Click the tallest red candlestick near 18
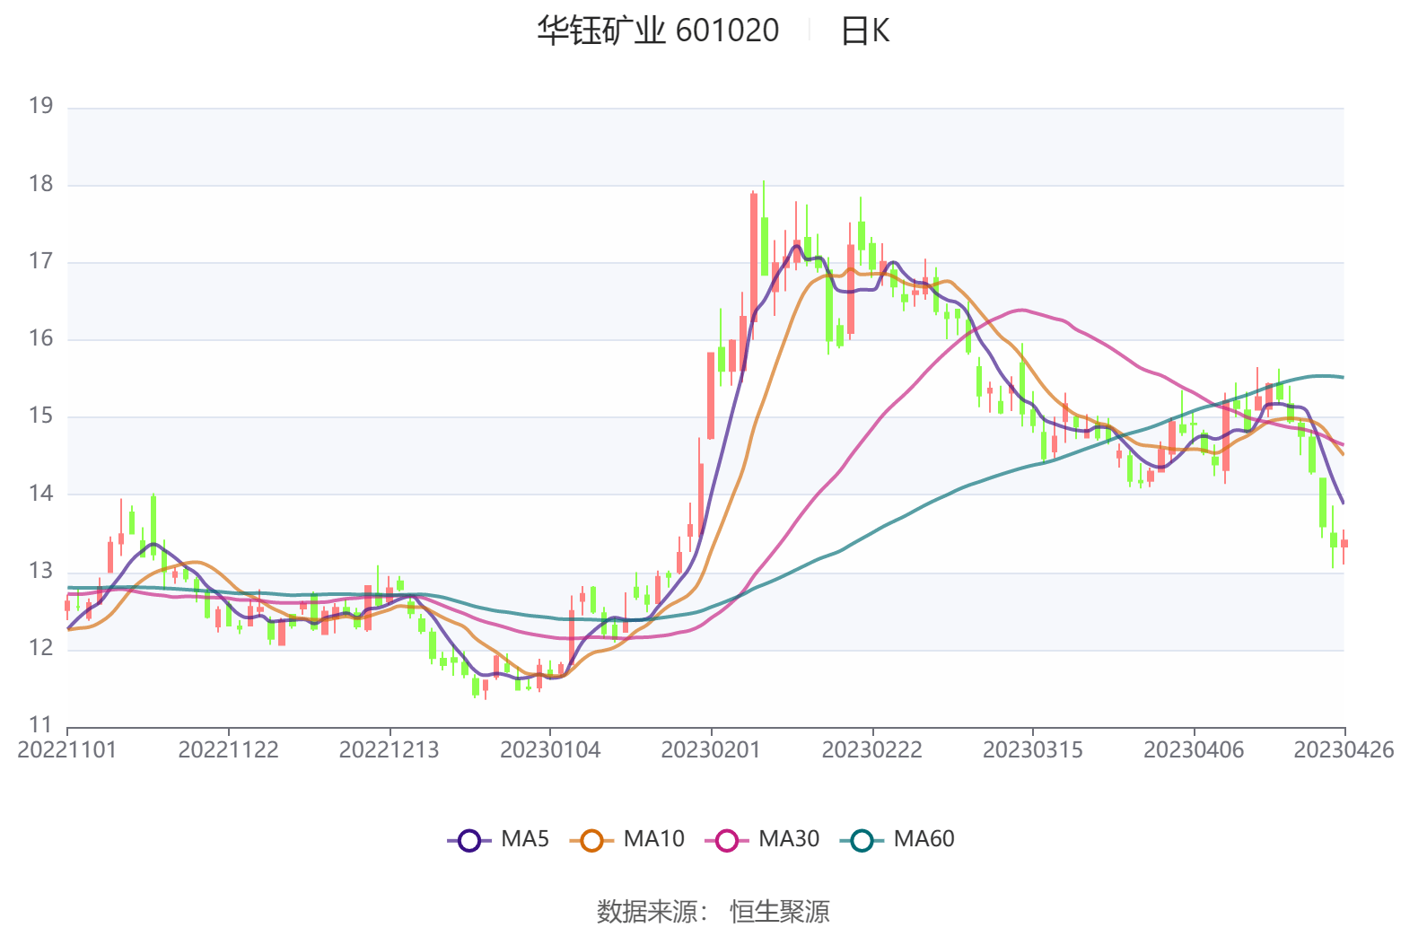 (x=754, y=260)
